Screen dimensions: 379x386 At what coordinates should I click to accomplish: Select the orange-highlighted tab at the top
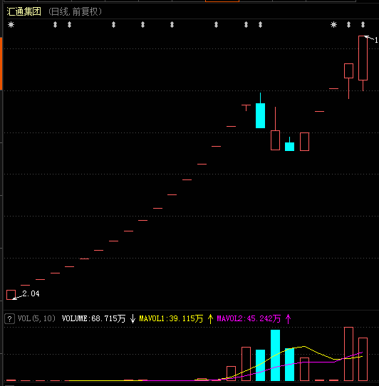pos(222,1)
